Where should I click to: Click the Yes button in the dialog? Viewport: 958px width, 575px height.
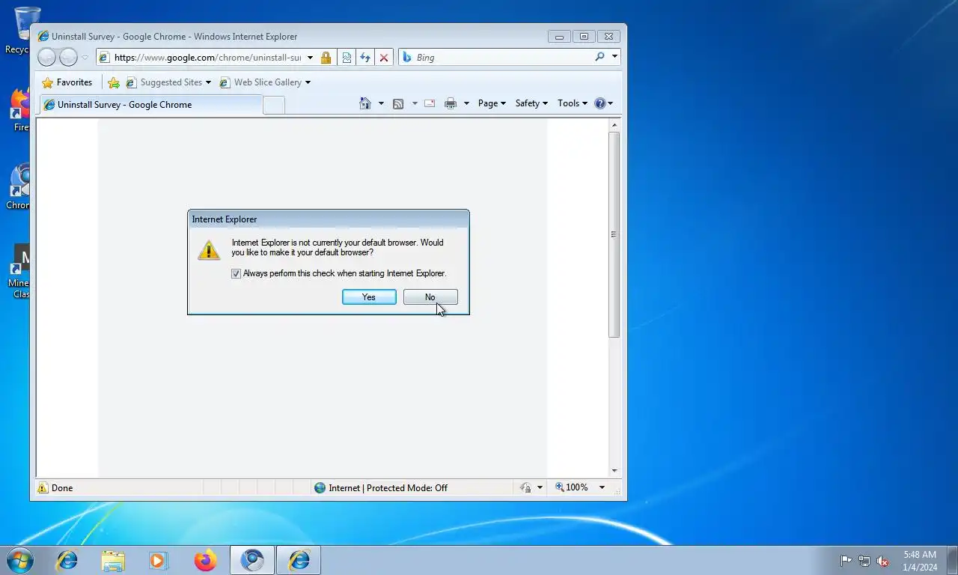[x=369, y=297]
